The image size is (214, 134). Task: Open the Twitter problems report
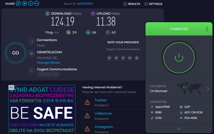click(x=101, y=100)
